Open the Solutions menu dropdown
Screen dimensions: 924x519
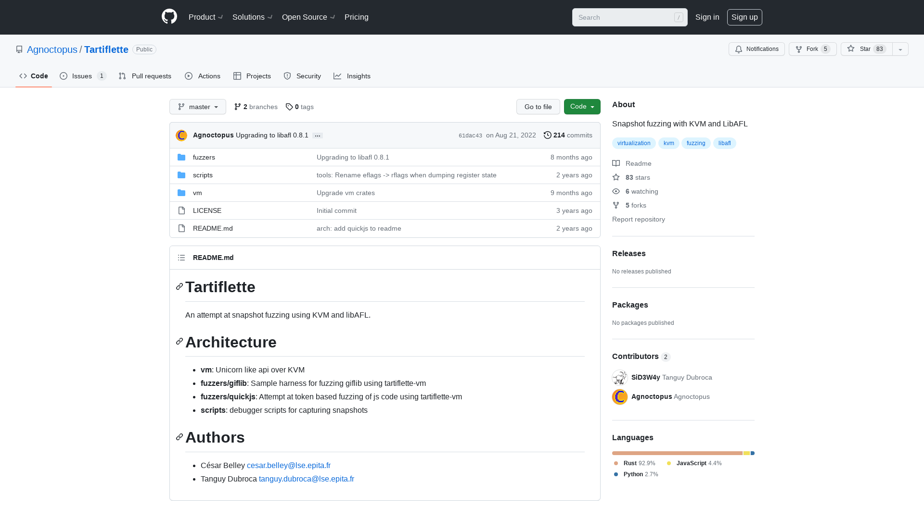click(253, 17)
